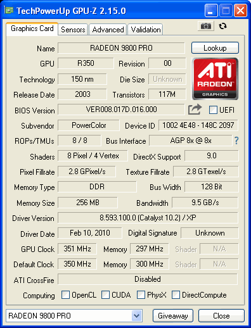The height and width of the screenshot is (328, 251).
Task: Click the Release Date field showing 2003
Action: point(82,94)
